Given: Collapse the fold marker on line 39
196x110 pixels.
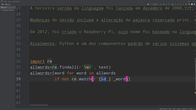Looking at the screenshot, I should pyautogui.click(x=28, y=79).
